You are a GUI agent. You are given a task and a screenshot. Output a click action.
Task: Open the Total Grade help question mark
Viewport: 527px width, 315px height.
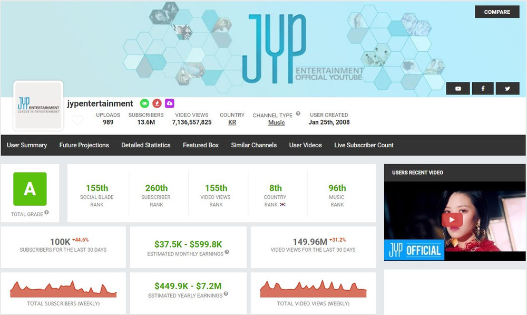(47, 212)
